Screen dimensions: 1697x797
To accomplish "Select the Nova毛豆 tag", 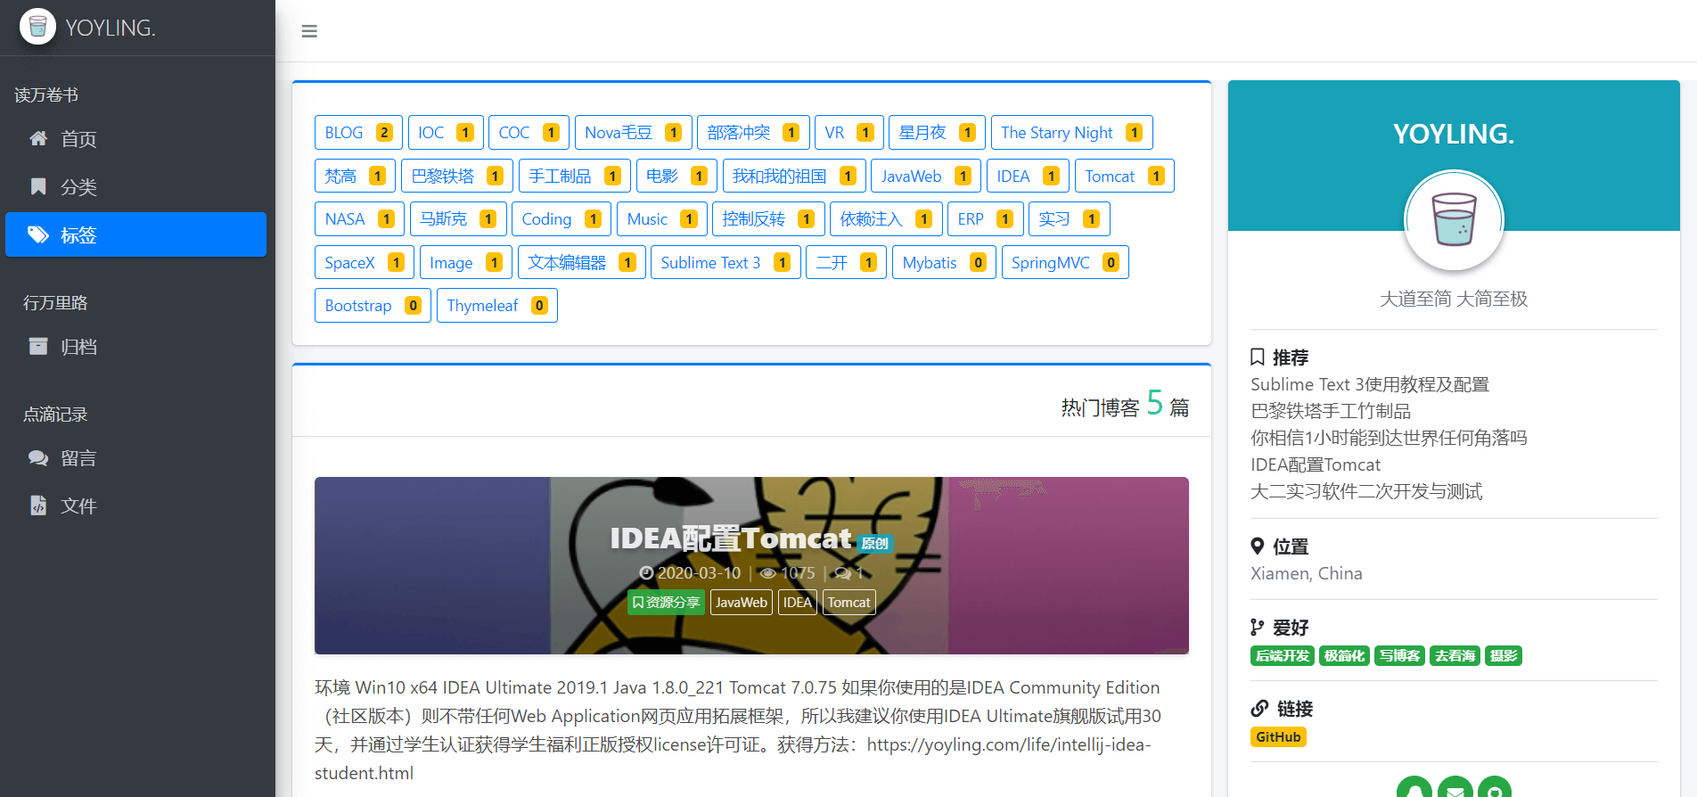I will pos(634,133).
